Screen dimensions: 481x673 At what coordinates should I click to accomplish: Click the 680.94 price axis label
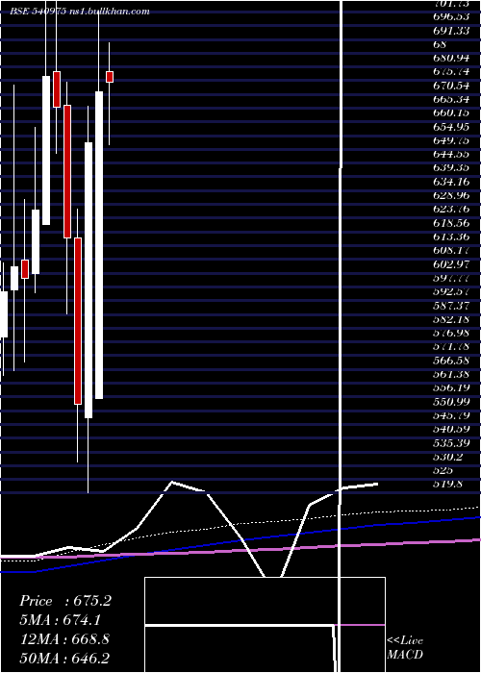451,58
